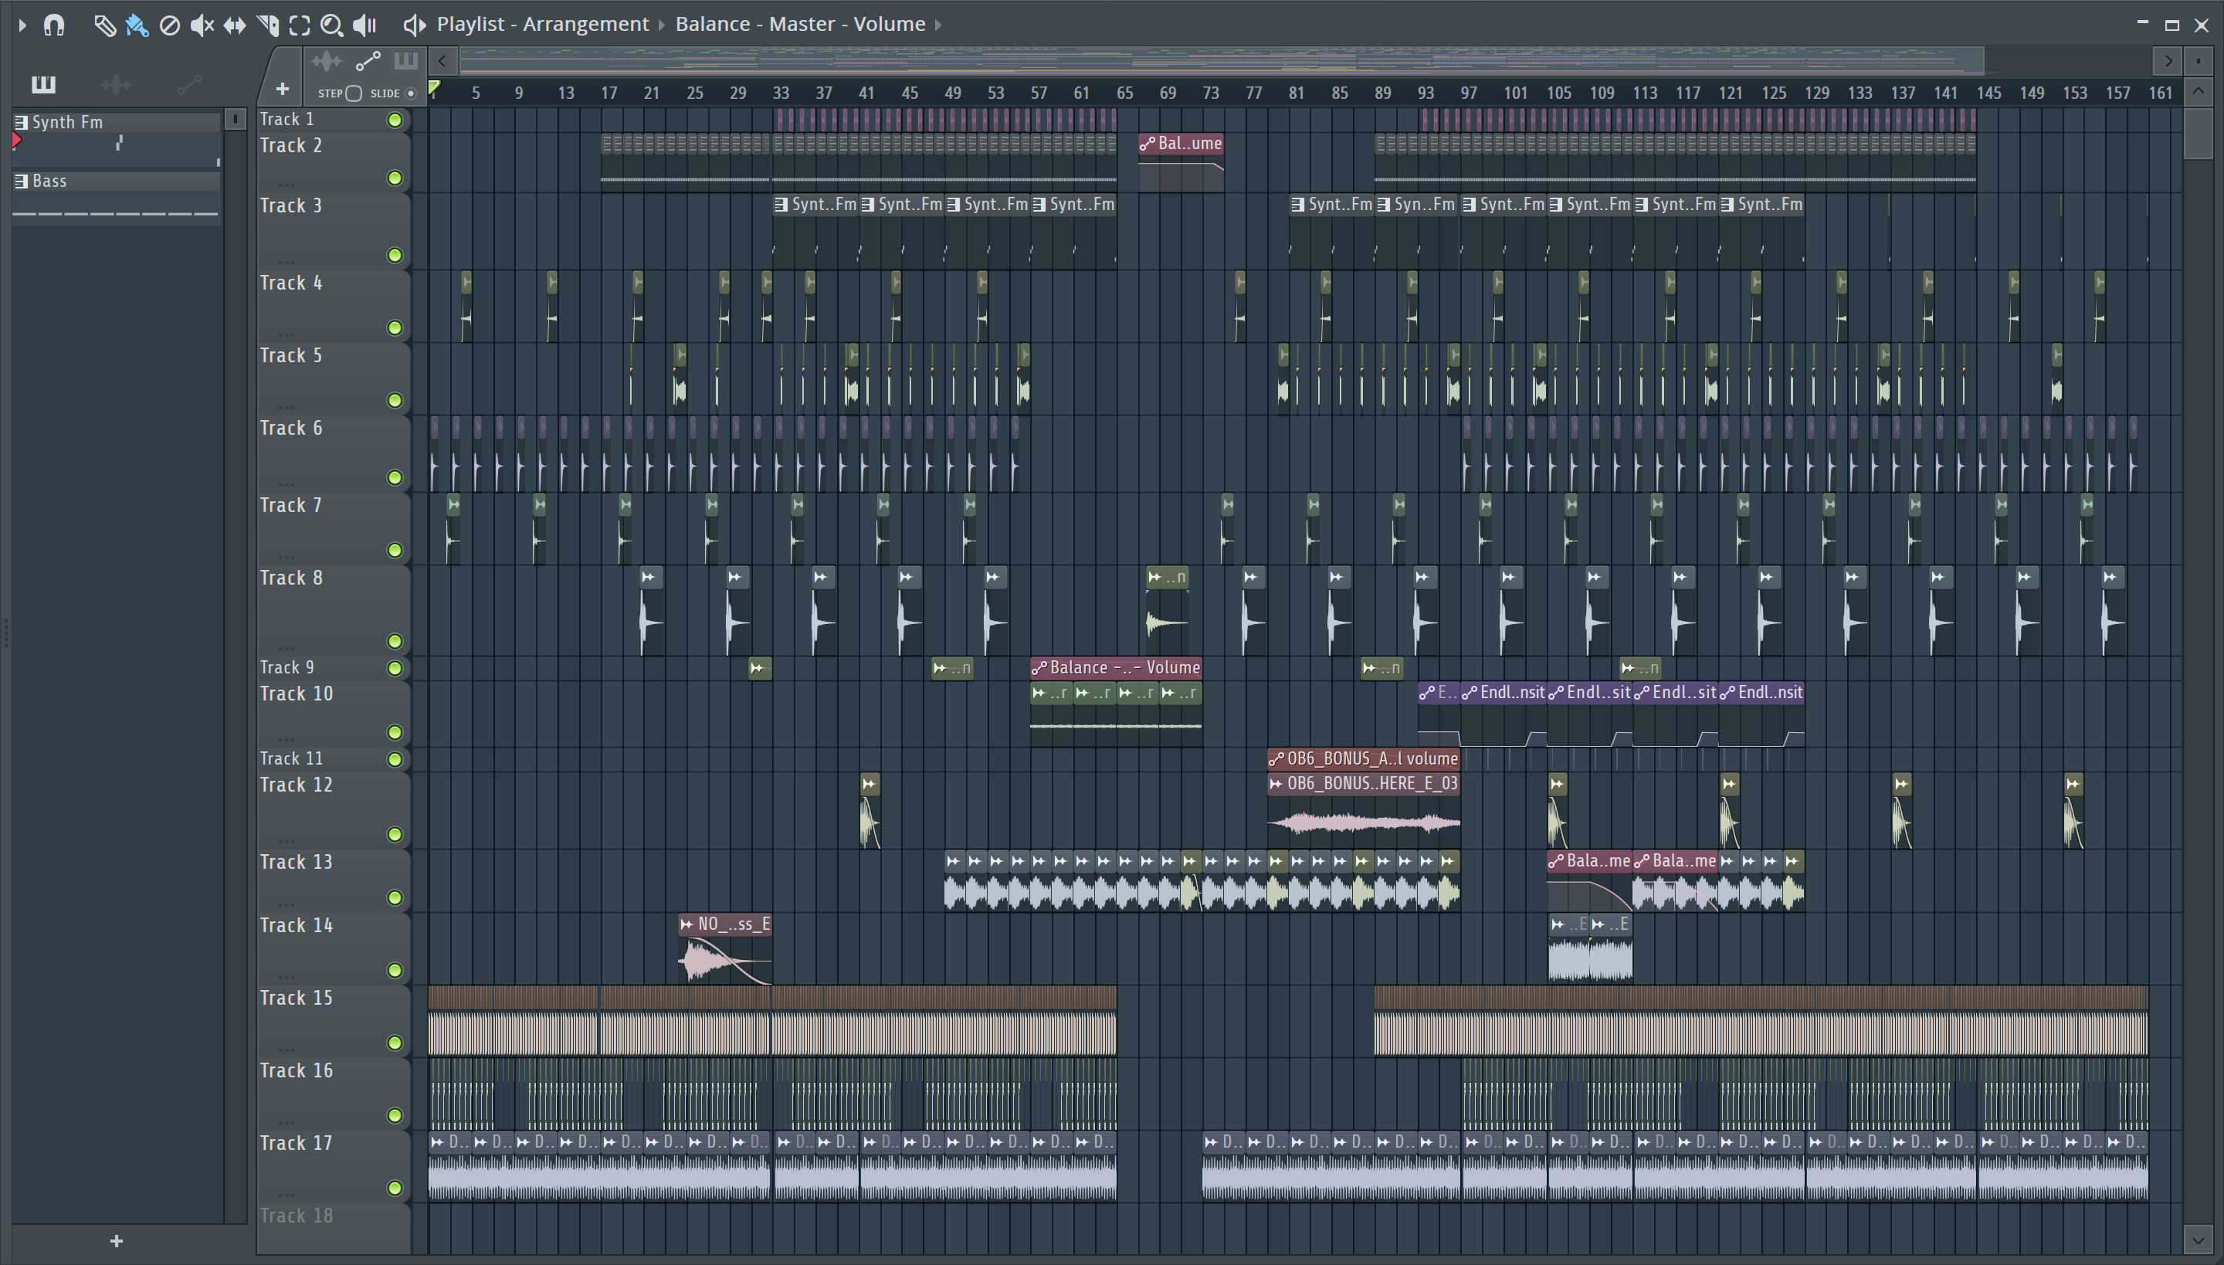The width and height of the screenshot is (2224, 1265).
Task: Expand arrow after Balance - Master - Volume
Action: (x=938, y=25)
